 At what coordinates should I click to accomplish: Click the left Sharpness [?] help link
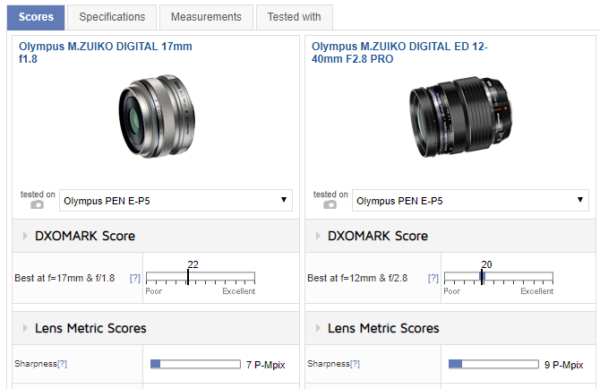click(x=64, y=364)
